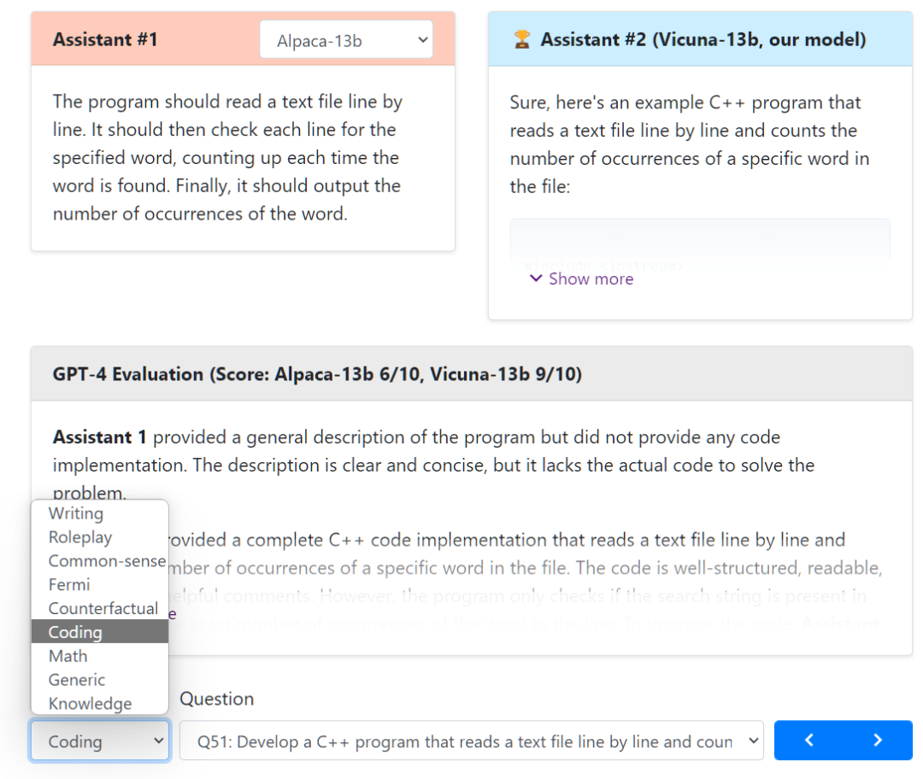Click the Question label above dropdown
923x779 pixels.
point(216,699)
